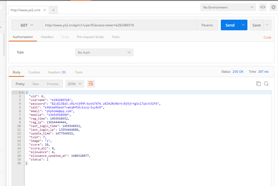The height and width of the screenshot is (186, 278).
Task: Open Pre-request Script tab
Action: (90, 37)
